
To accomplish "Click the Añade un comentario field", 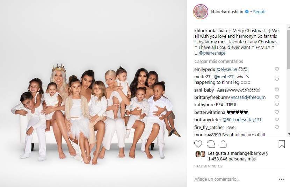I will pyautogui.click(x=234, y=179).
